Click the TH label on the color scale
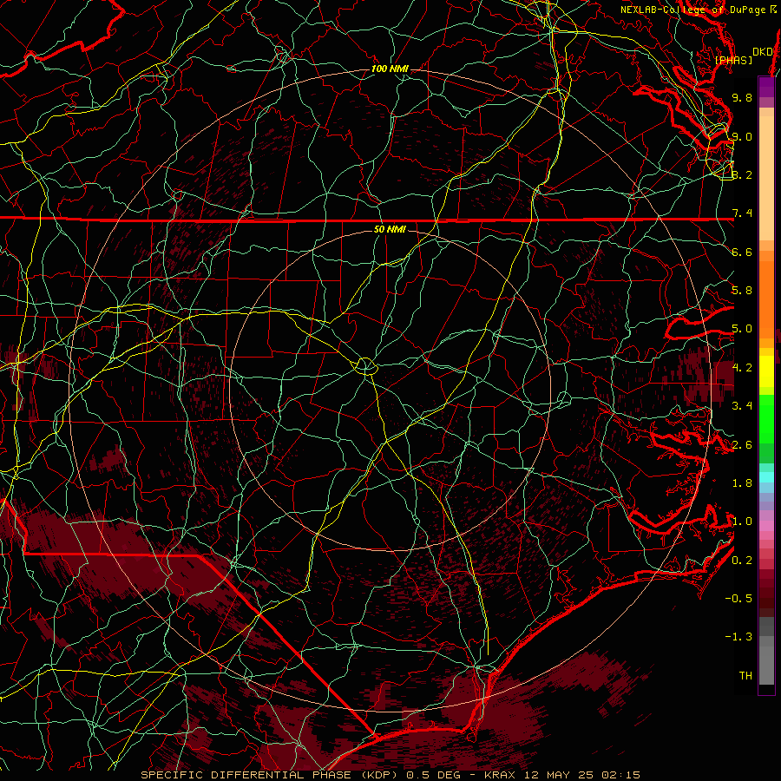 pyautogui.click(x=745, y=676)
